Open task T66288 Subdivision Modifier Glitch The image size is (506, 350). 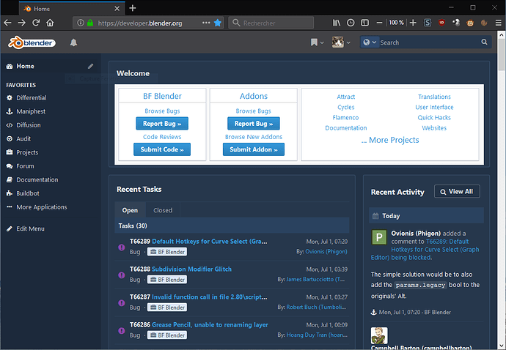pos(191,269)
